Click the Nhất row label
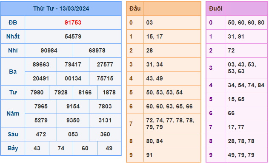This screenshot has height=163, width=269. (13, 36)
